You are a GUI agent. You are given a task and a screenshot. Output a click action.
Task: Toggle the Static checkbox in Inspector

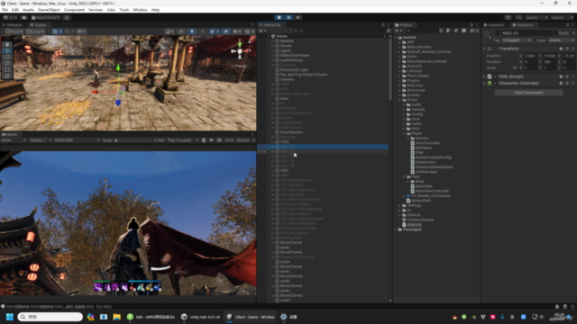pos(555,33)
